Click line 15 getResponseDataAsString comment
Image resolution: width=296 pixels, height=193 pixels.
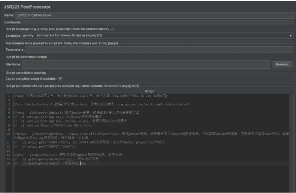coord(56,159)
